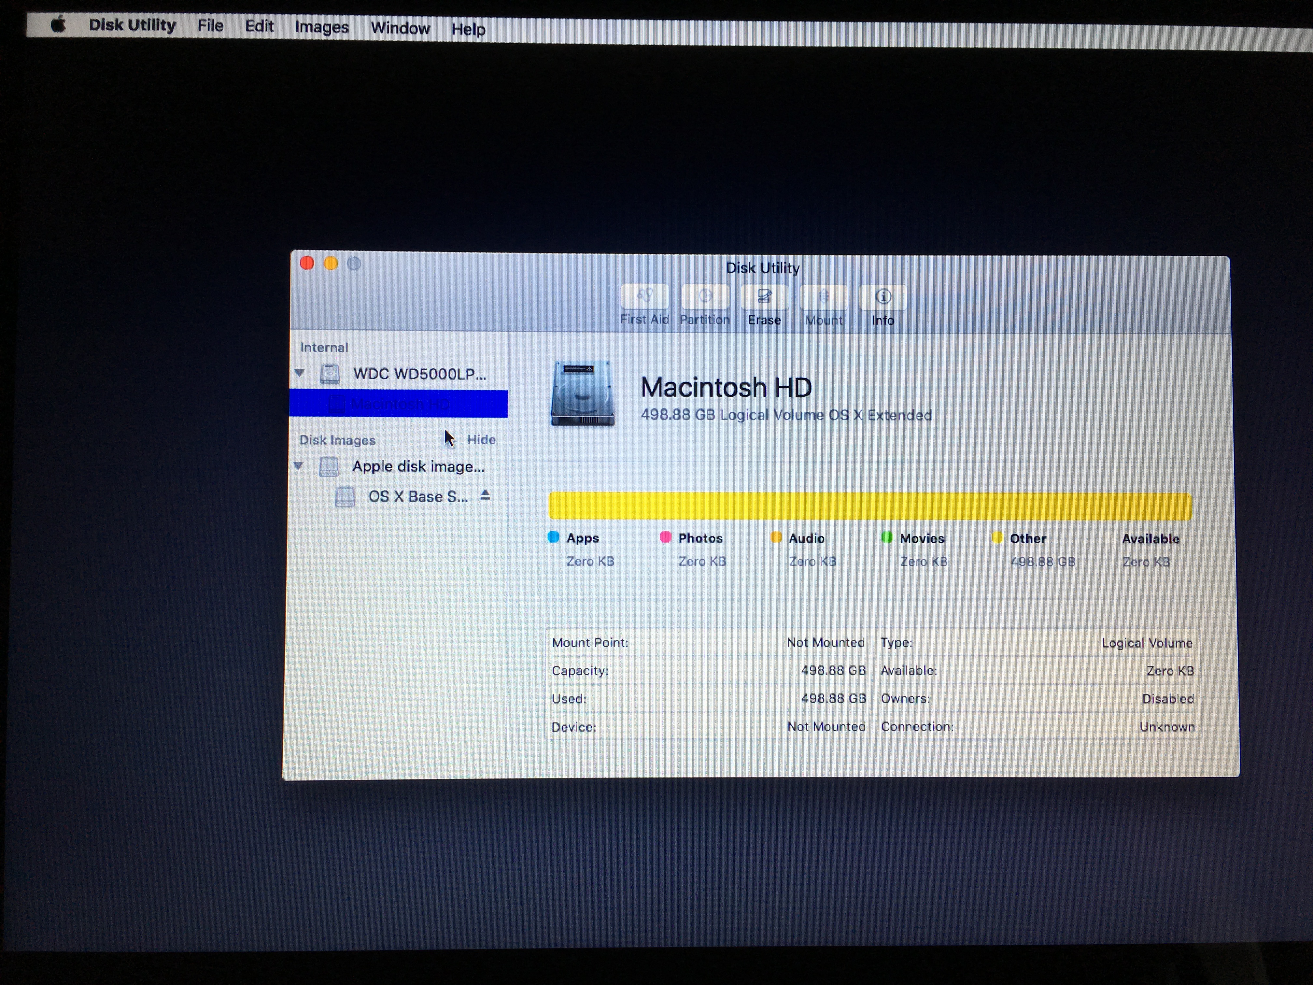
Task: Select the OS X Base S... volume row
Action: point(398,496)
